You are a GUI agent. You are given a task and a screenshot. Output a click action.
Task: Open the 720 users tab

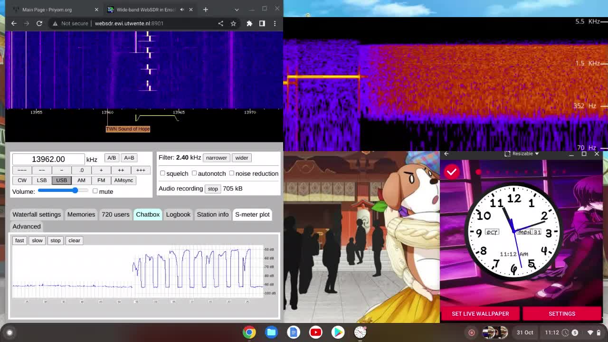click(x=115, y=214)
